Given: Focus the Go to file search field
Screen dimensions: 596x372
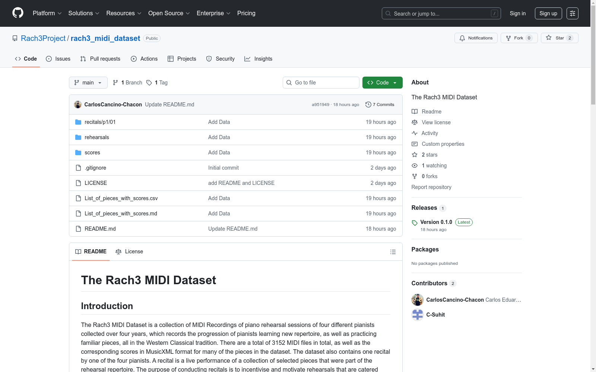Looking at the screenshot, I should [321, 83].
